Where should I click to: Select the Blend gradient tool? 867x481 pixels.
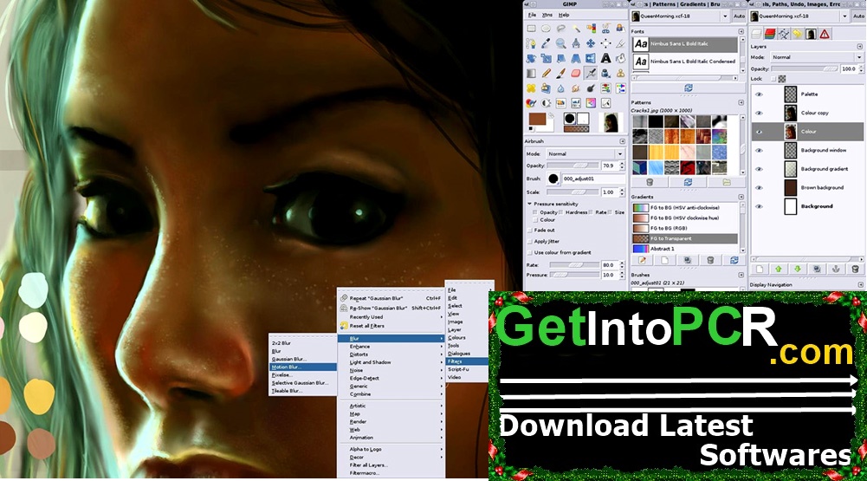(x=531, y=73)
